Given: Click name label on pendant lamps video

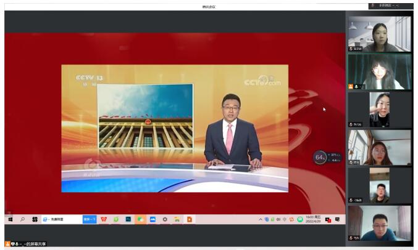Looking at the screenshot, I should point(356,49).
